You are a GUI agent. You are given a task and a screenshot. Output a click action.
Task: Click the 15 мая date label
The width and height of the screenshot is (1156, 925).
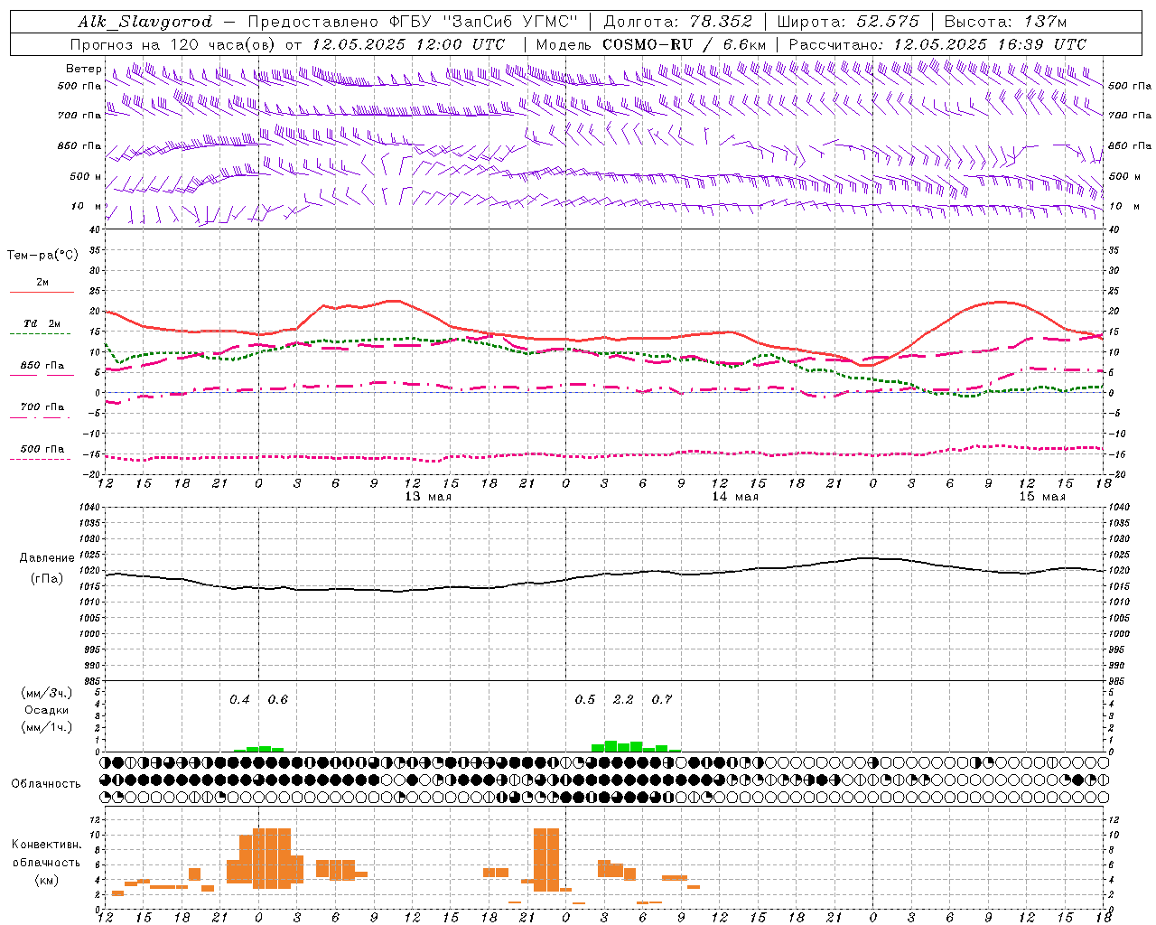[1042, 497]
